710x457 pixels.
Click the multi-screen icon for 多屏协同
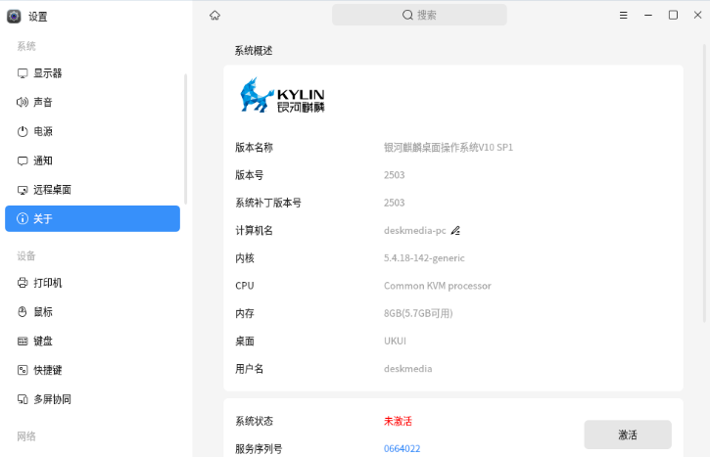(23, 399)
